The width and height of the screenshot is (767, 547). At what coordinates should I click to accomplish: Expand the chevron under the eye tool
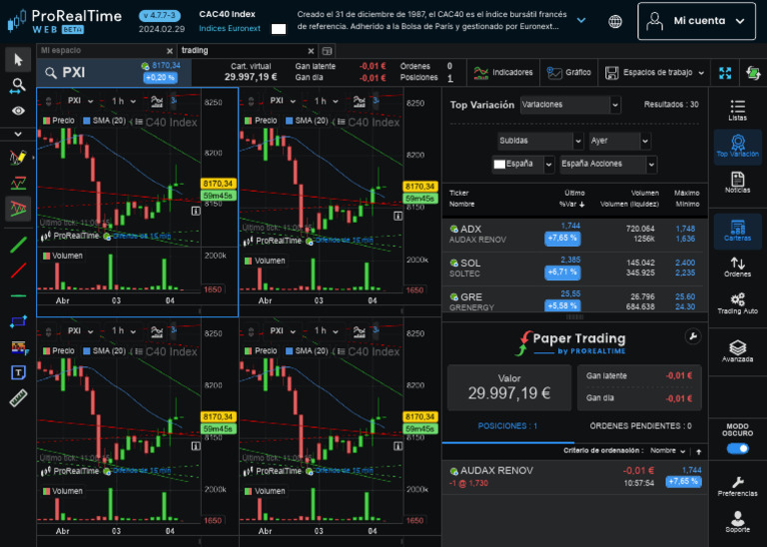coord(18,134)
